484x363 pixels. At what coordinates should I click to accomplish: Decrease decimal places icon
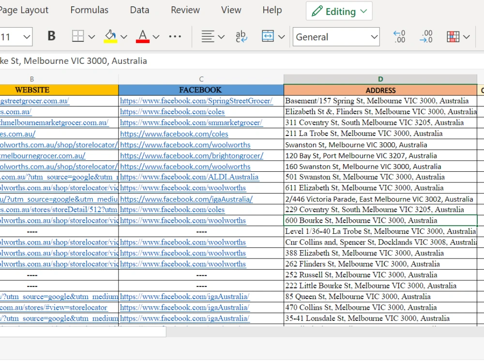tap(426, 36)
